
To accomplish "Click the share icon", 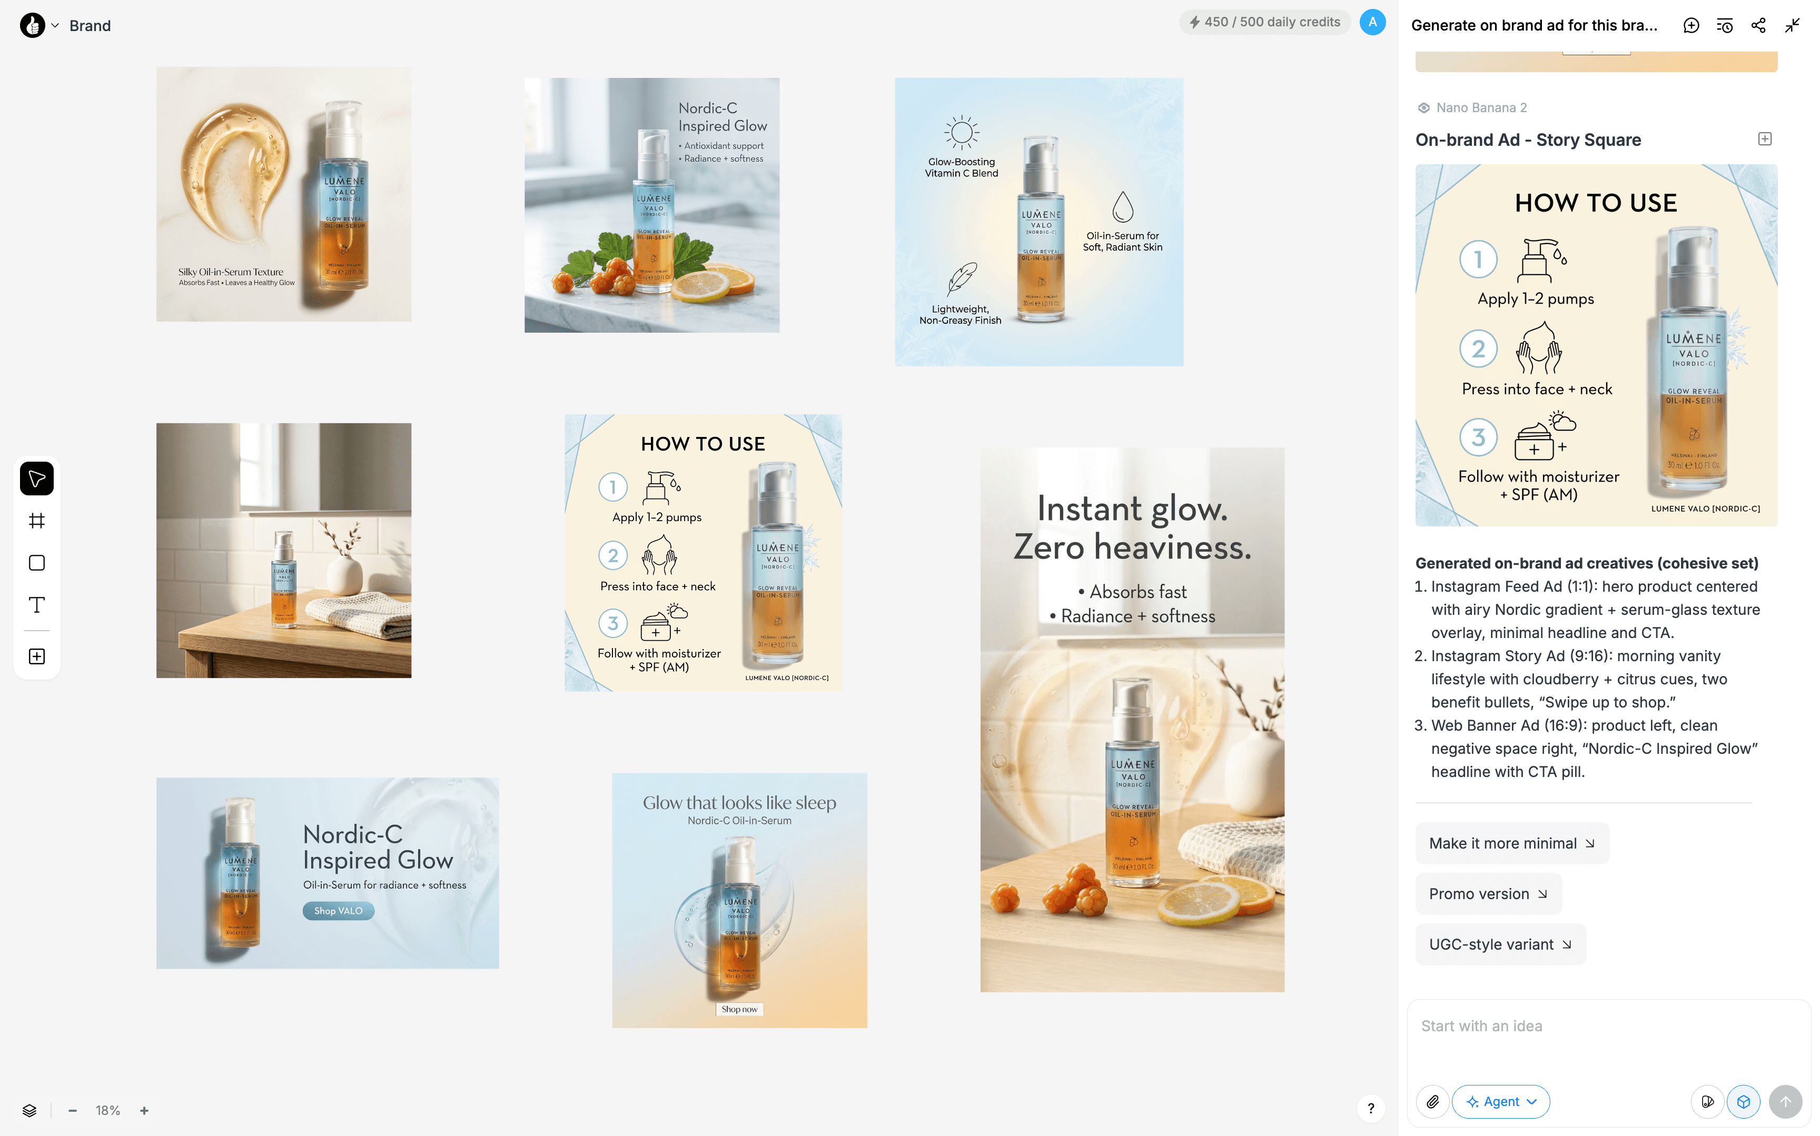I will tap(1758, 26).
